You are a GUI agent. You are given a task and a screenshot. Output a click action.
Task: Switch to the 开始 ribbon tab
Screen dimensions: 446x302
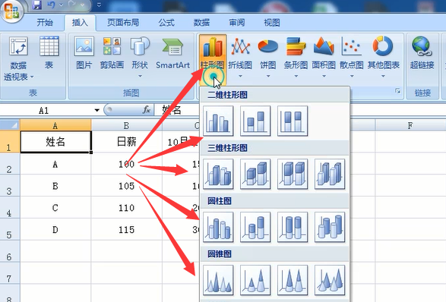tap(45, 23)
